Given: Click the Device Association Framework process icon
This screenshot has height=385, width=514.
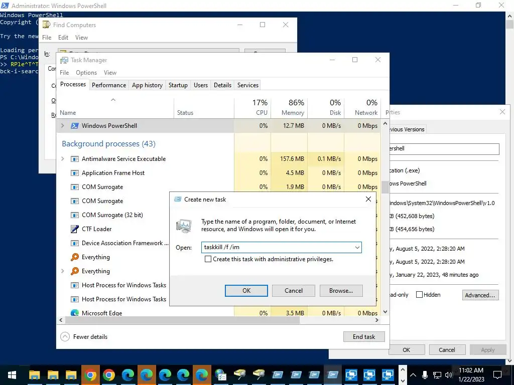Looking at the screenshot, I should [75, 243].
